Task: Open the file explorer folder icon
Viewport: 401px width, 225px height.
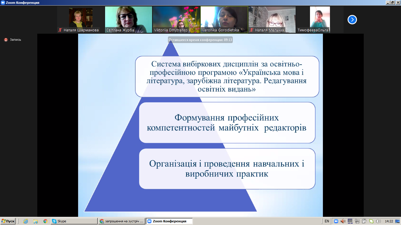Action: point(36,221)
